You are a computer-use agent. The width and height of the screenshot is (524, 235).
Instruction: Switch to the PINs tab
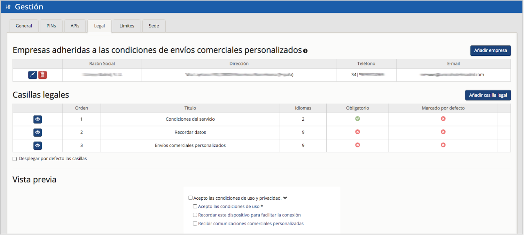[51, 26]
